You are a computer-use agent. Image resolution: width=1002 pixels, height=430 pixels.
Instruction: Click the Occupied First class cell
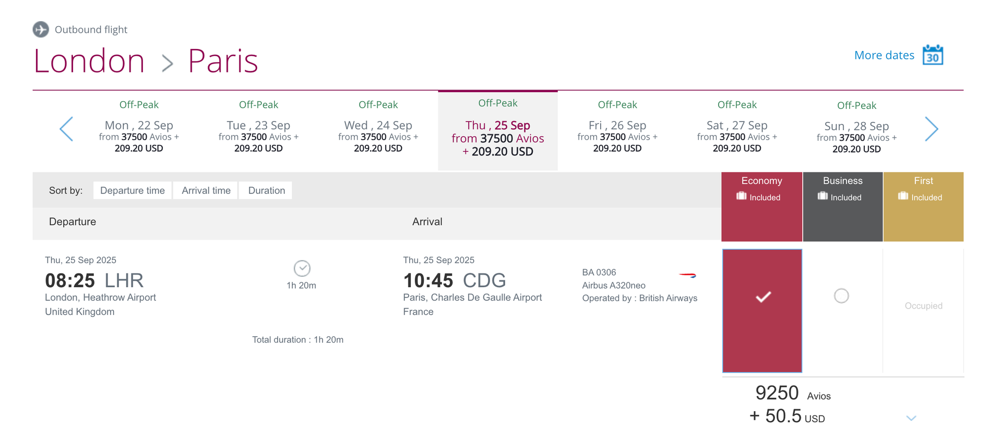click(923, 306)
